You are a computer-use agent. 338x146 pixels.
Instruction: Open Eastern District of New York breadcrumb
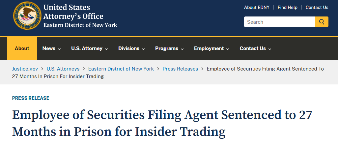coord(121,69)
